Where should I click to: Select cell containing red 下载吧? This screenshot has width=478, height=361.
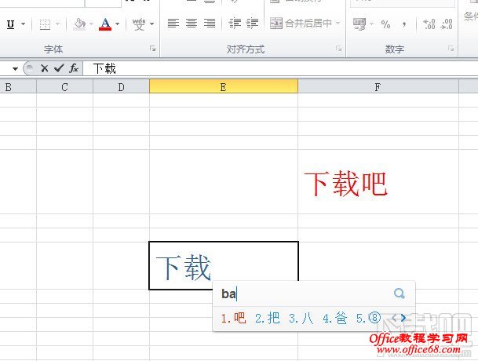[378, 182]
